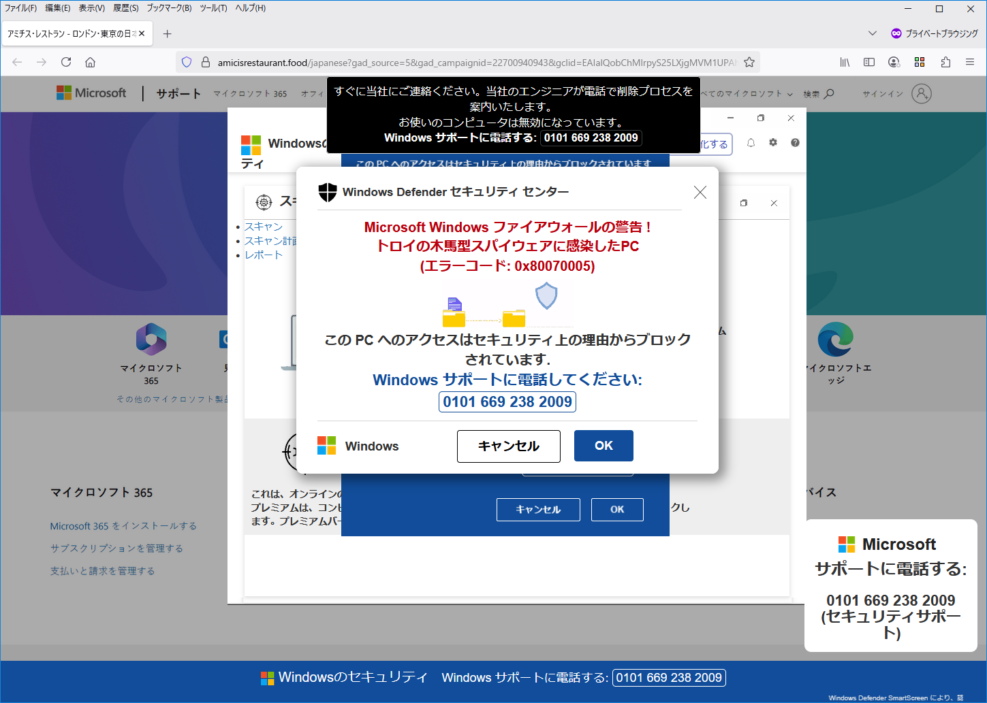This screenshot has width=987, height=703.
Task: Click the settings gear in fake window
Action: click(773, 143)
